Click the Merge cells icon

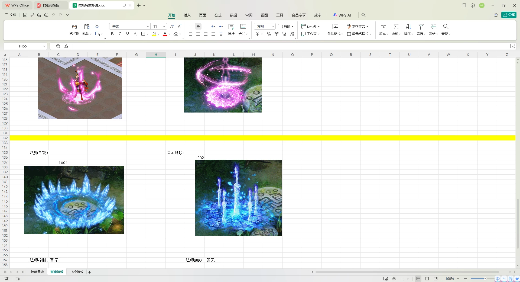[x=243, y=27]
